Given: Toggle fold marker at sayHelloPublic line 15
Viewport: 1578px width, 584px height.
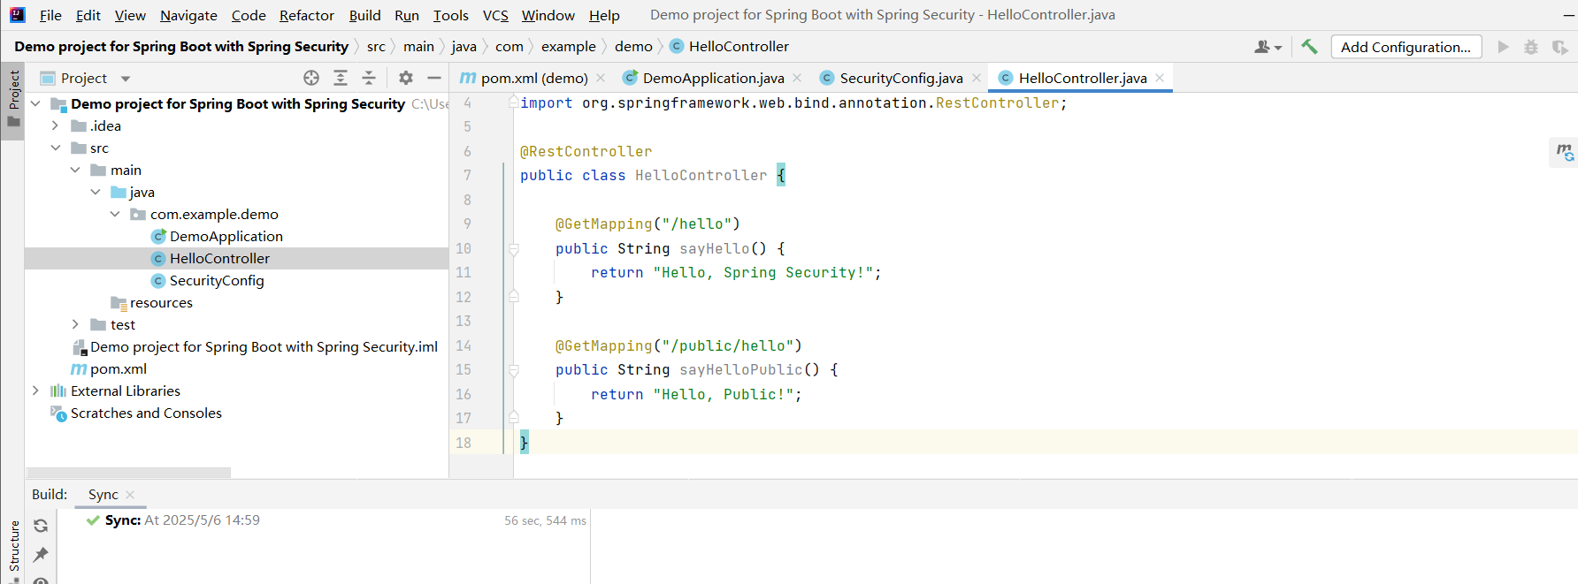Looking at the screenshot, I should [513, 370].
